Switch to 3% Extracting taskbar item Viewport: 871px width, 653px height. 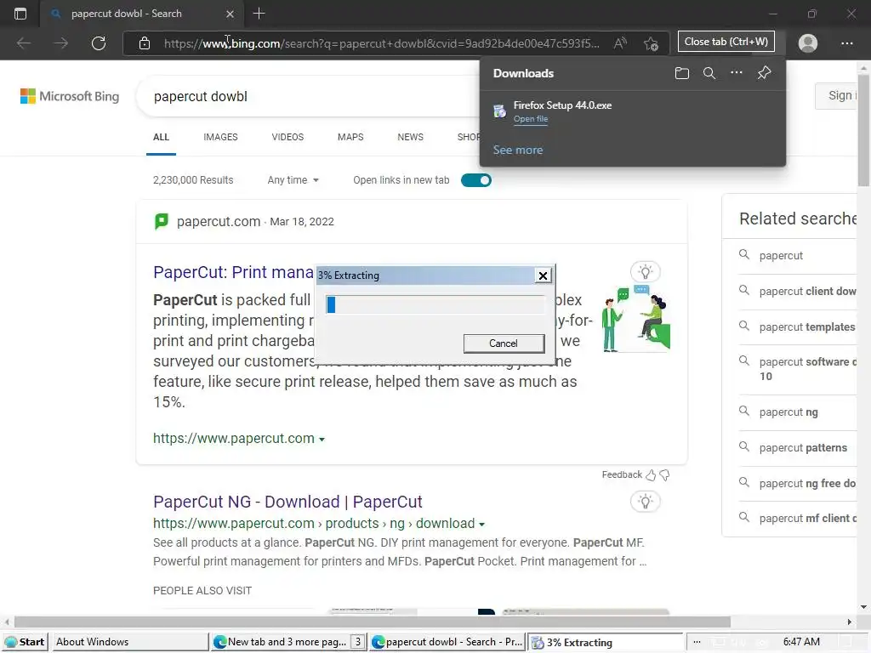606,643
